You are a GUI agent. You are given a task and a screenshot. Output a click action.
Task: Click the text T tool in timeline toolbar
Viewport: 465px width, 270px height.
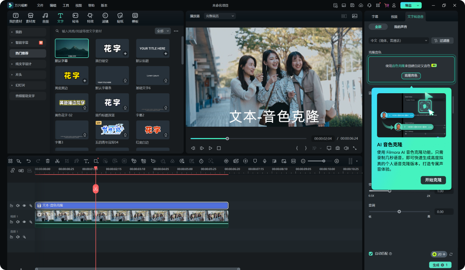86,161
